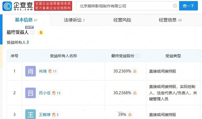Click the 30.2368% share value

pos(122,93)
